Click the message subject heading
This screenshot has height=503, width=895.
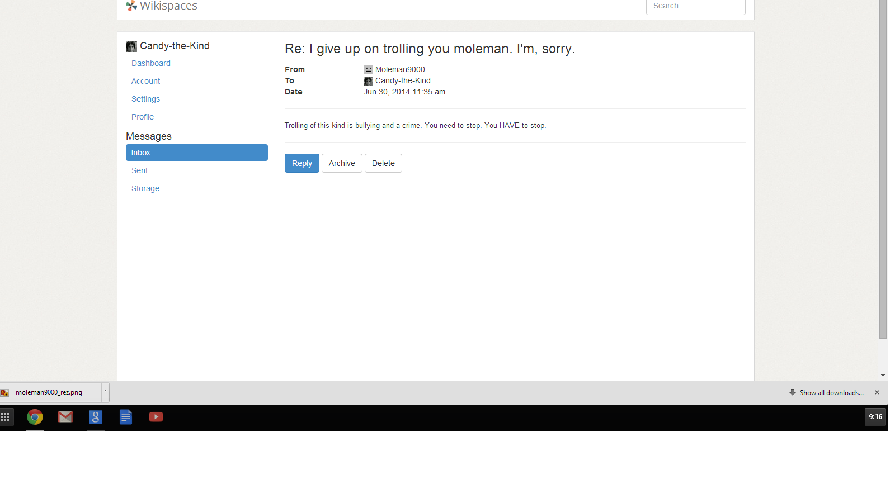point(430,49)
